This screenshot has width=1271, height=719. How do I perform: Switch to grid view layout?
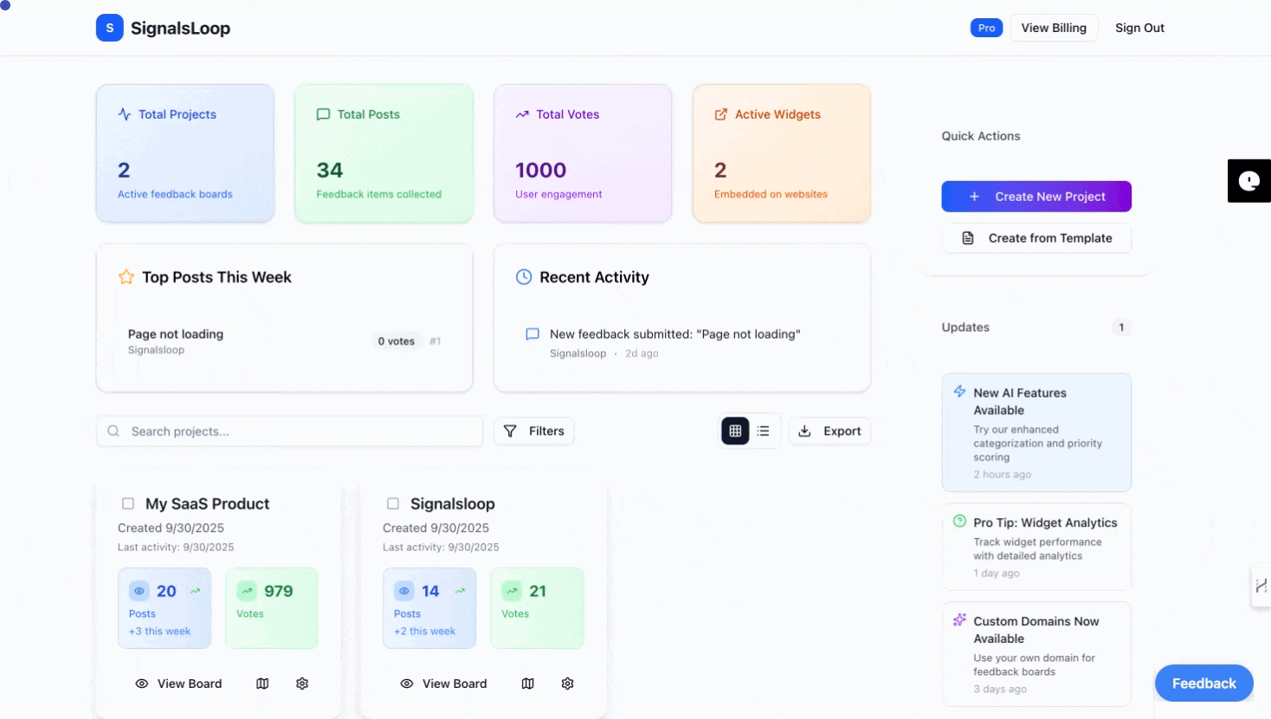735,431
